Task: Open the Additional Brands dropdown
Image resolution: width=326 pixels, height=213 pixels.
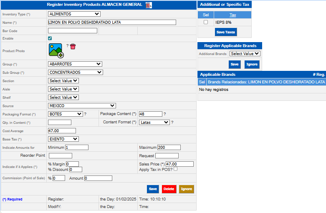Action: [245, 54]
